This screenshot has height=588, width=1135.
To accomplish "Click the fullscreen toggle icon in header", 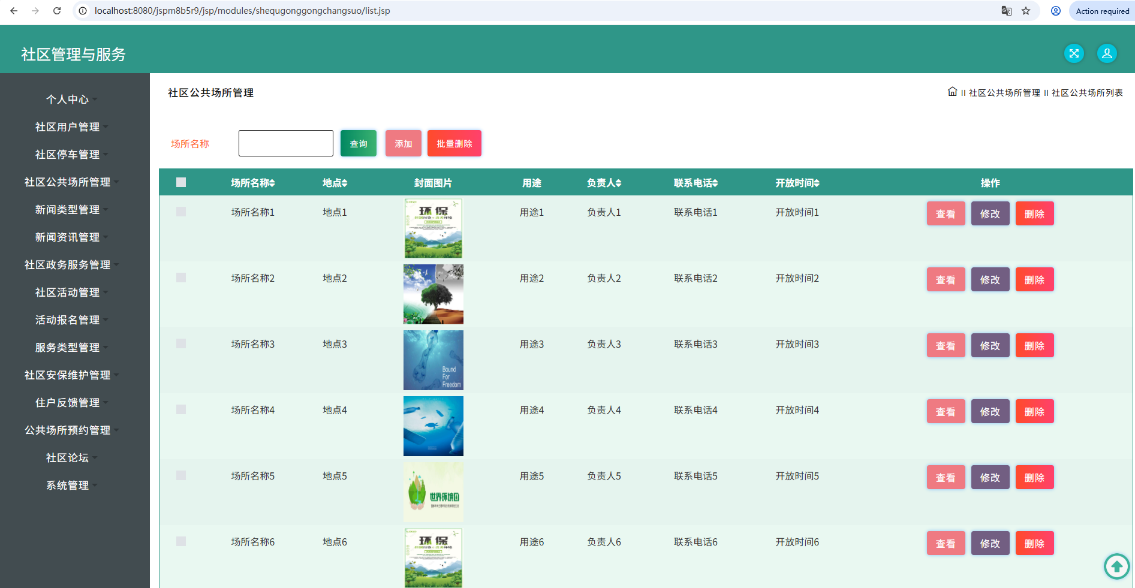I will click(1074, 53).
